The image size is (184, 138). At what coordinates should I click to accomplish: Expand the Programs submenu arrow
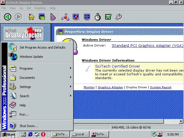71,68
